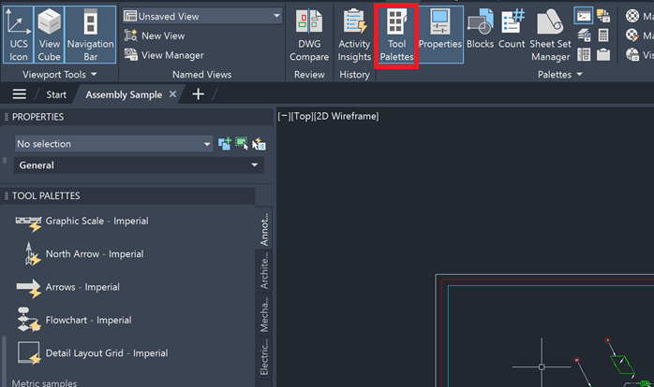
Task: Click the Tool Palettes left scrollbar
Action: [4, 361]
